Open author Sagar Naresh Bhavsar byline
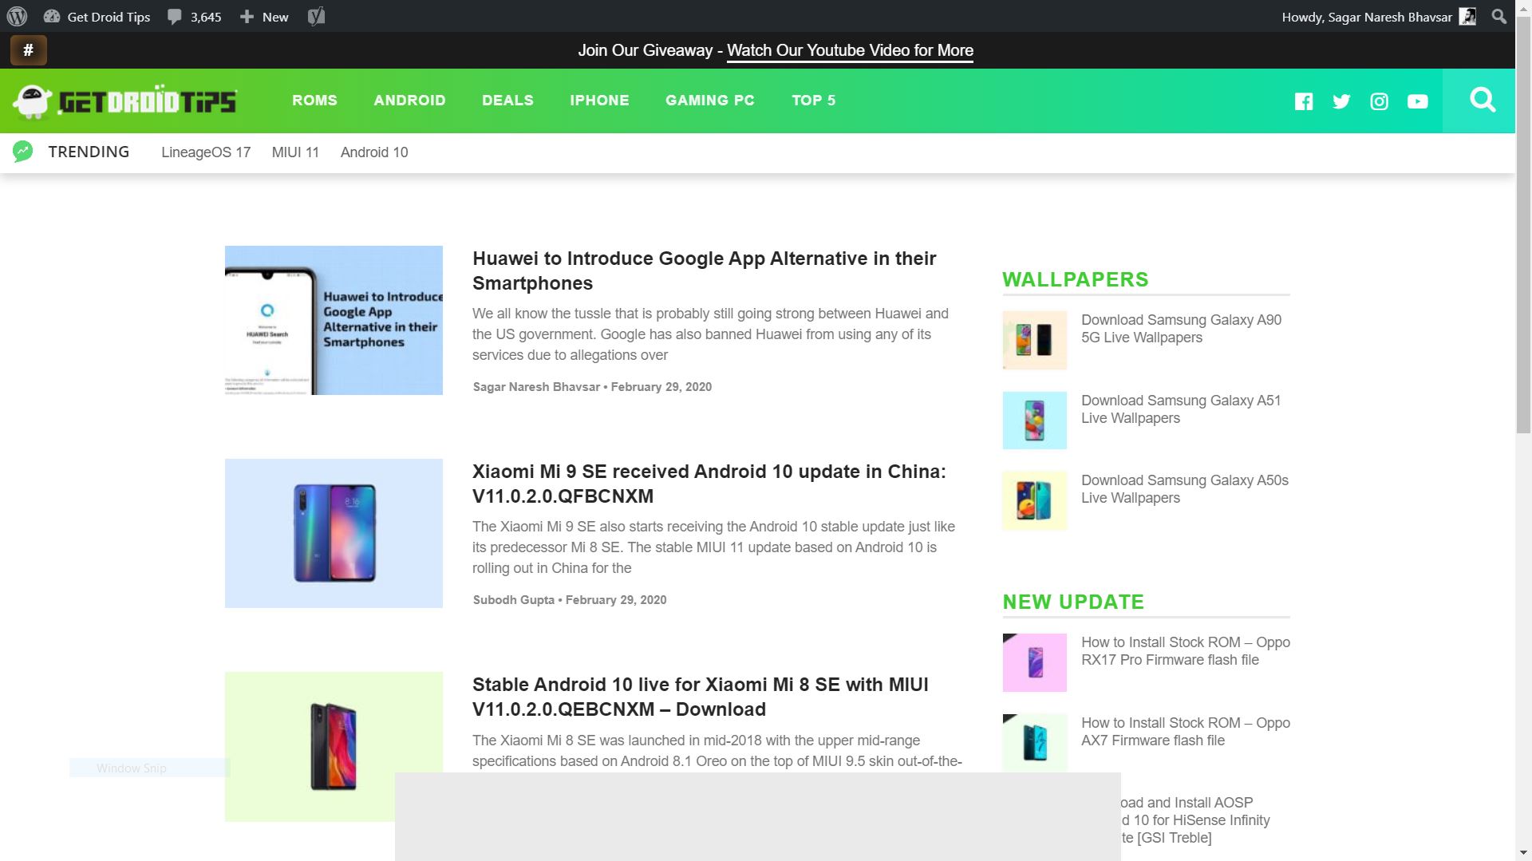 pyautogui.click(x=536, y=387)
